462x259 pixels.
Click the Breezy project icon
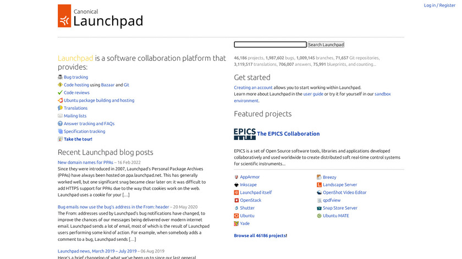(x=319, y=177)
